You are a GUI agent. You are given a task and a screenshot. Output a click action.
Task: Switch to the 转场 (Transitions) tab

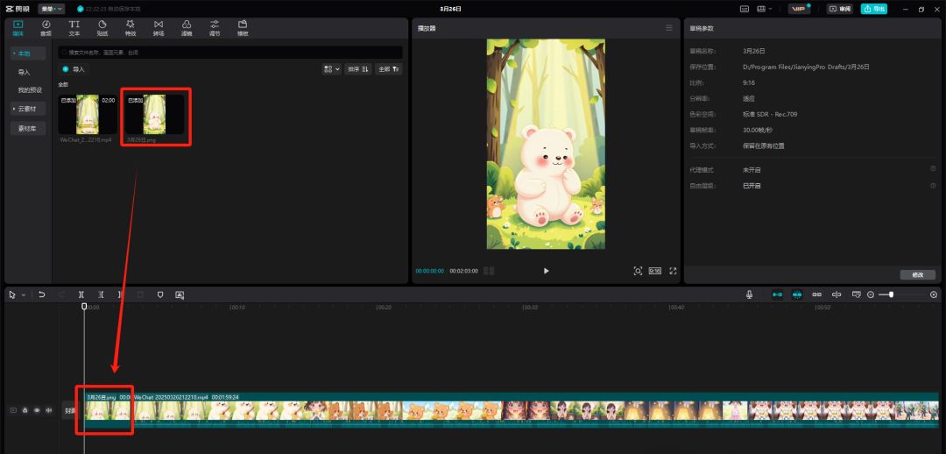(x=159, y=27)
